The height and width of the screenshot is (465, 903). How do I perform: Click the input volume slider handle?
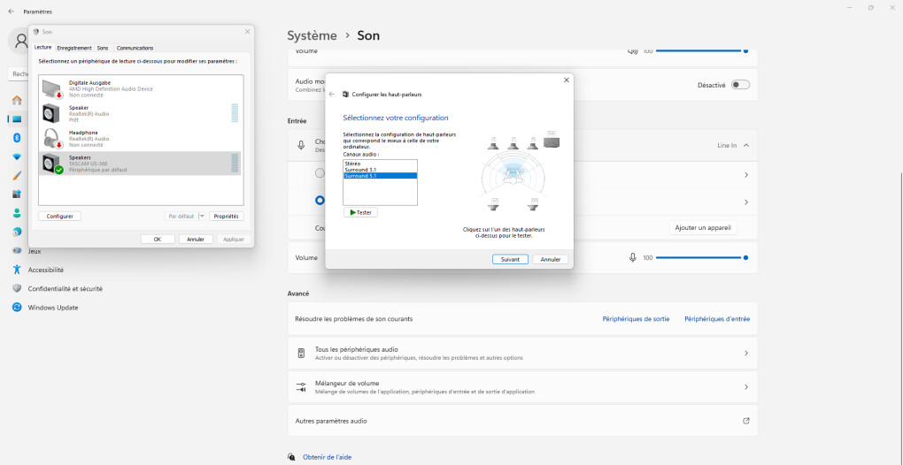coord(746,257)
